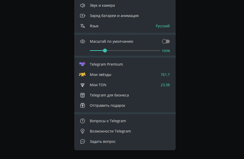
Task: Click the Telegram Premium star icon
Action: tap(83, 64)
